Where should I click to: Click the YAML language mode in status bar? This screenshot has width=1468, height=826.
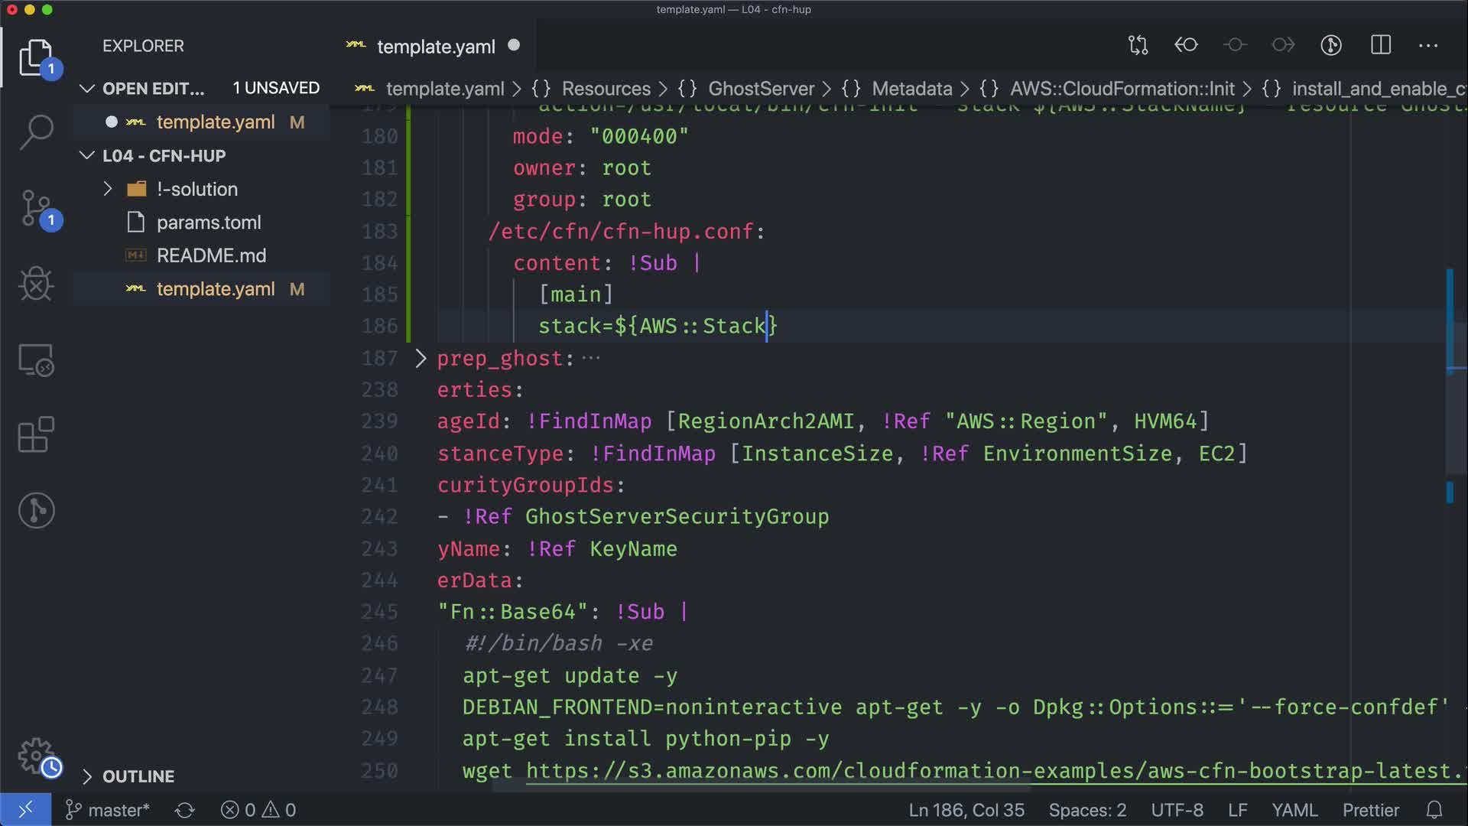coord(1294,810)
